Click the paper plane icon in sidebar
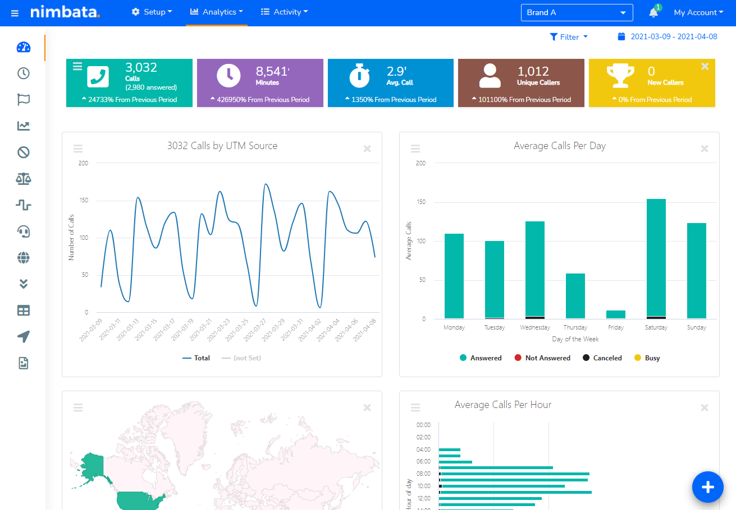The width and height of the screenshot is (736, 510). pyautogui.click(x=23, y=337)
